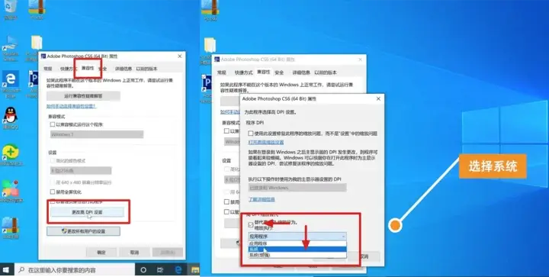Screen dimensions: 549x277
Task: Open Cortana circle on the taskbar
Action: click(x=143, y=270)
